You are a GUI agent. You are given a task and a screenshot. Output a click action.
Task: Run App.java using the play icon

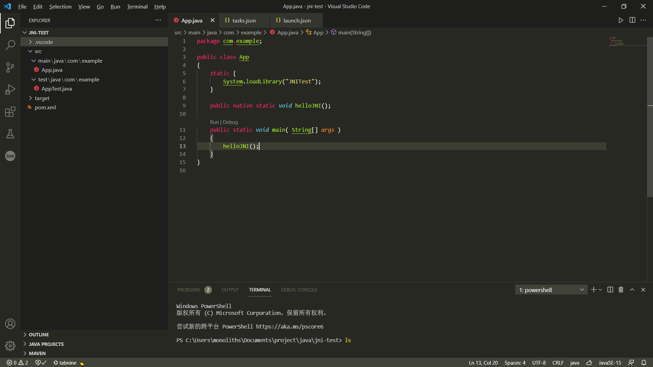click(x=620, y=20)
